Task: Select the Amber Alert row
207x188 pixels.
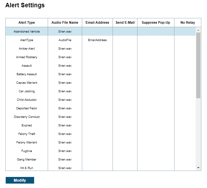Action: (x=27, y=49)
